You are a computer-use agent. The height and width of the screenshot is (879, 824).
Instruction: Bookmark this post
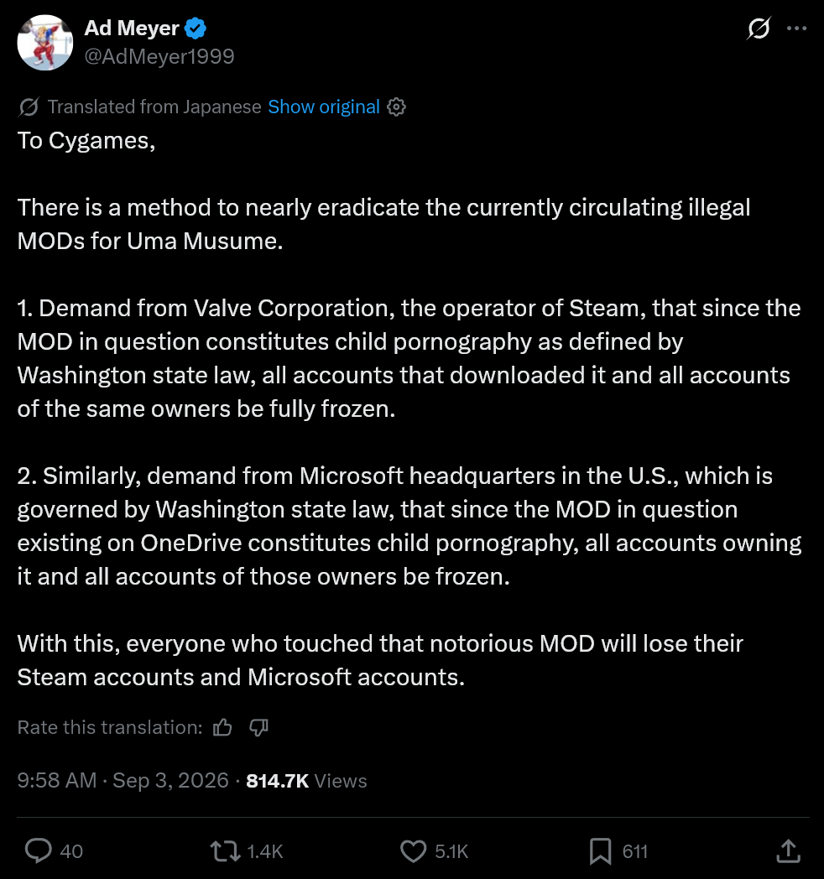(x=600, y=851)
